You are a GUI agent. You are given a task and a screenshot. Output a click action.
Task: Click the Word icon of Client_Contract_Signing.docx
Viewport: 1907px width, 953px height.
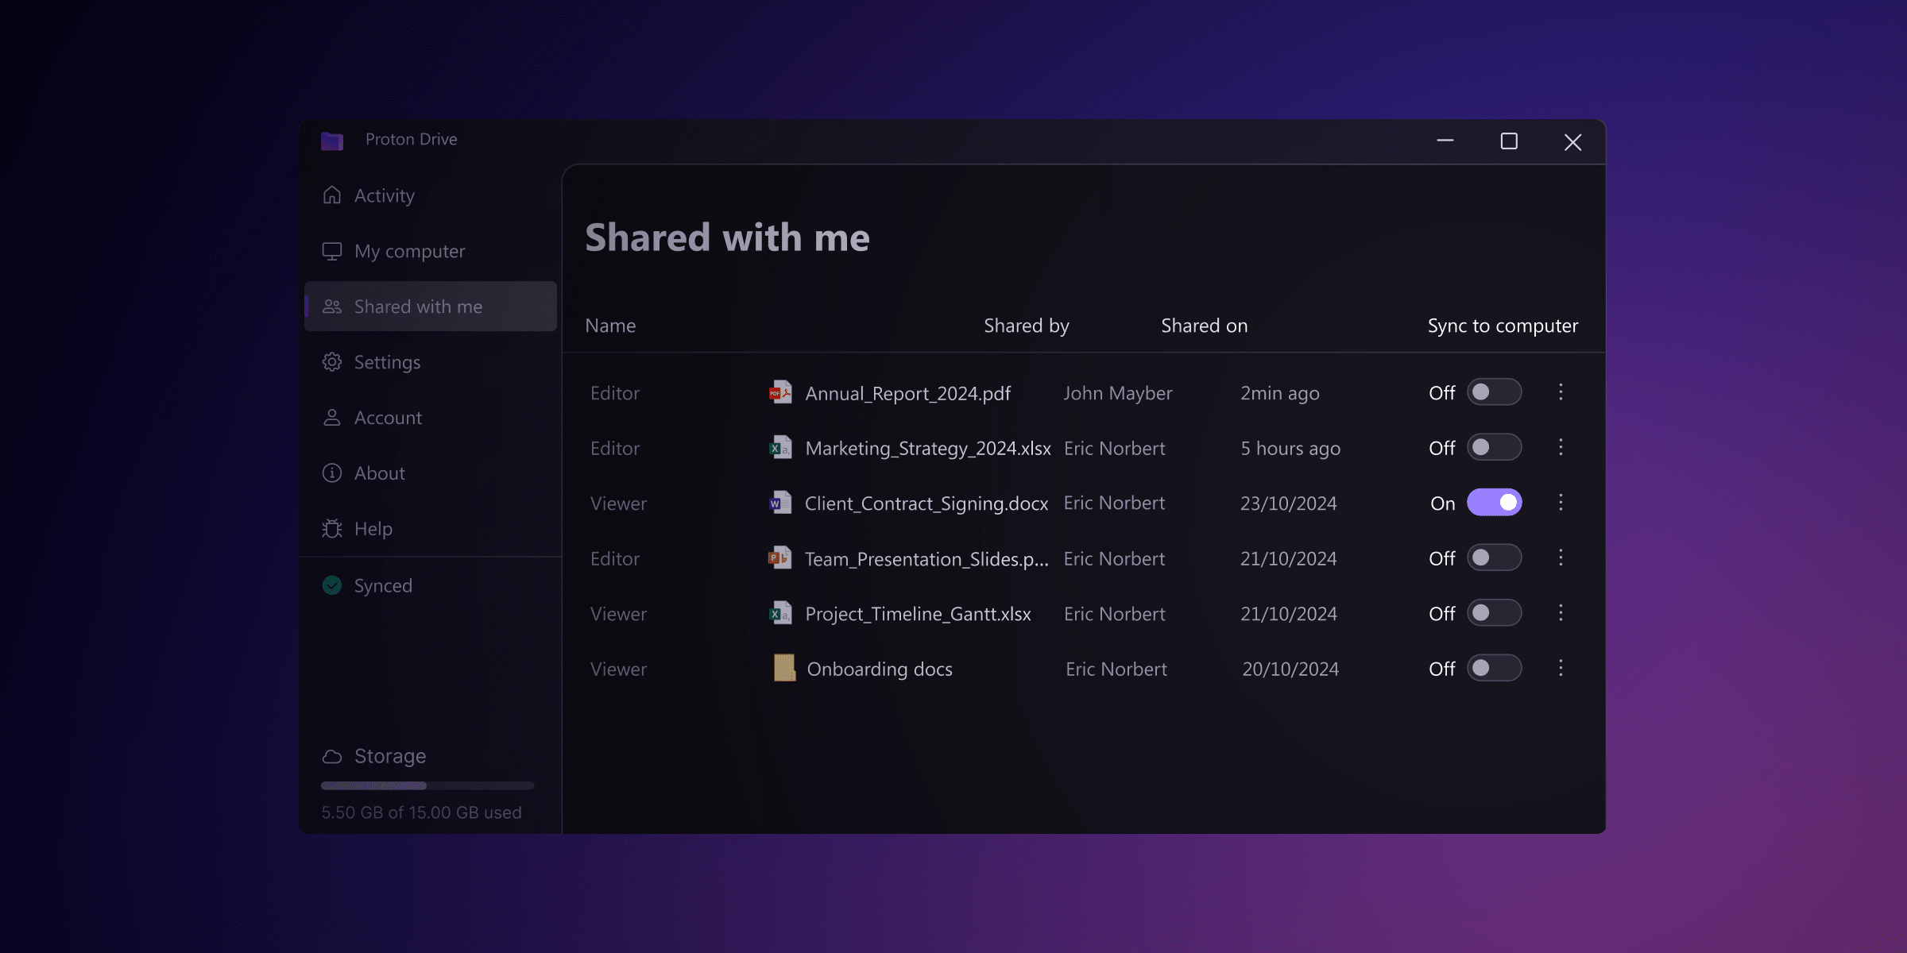pyautogui.click(x=780, y=503)
